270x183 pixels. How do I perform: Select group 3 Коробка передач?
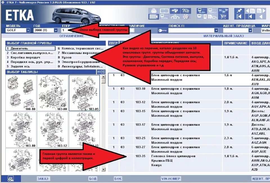pos(30,57)
